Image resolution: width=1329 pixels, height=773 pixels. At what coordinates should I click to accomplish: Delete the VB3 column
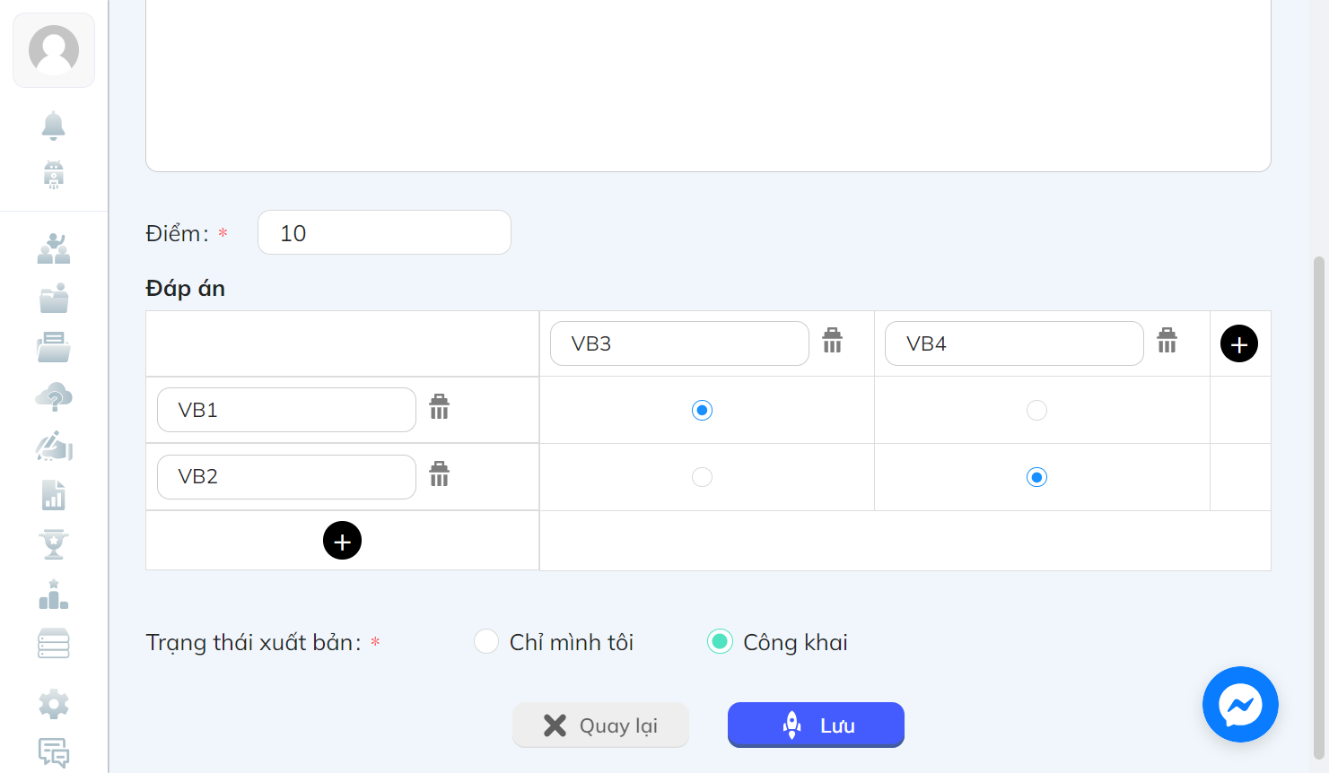coord(833,341)
